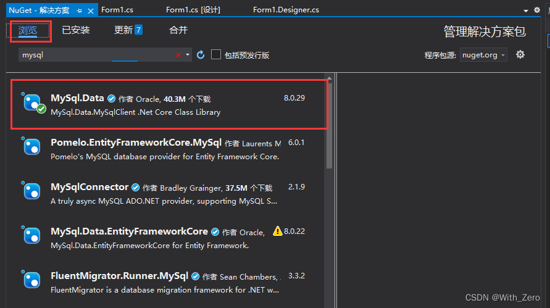Viewport: 550px width, 308px height.
Task: Click the MySql.Data verified checkmark badge
Action: point(111,99)
